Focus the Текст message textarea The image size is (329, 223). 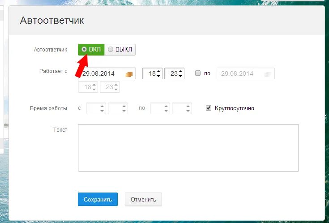tap(188, 148)
